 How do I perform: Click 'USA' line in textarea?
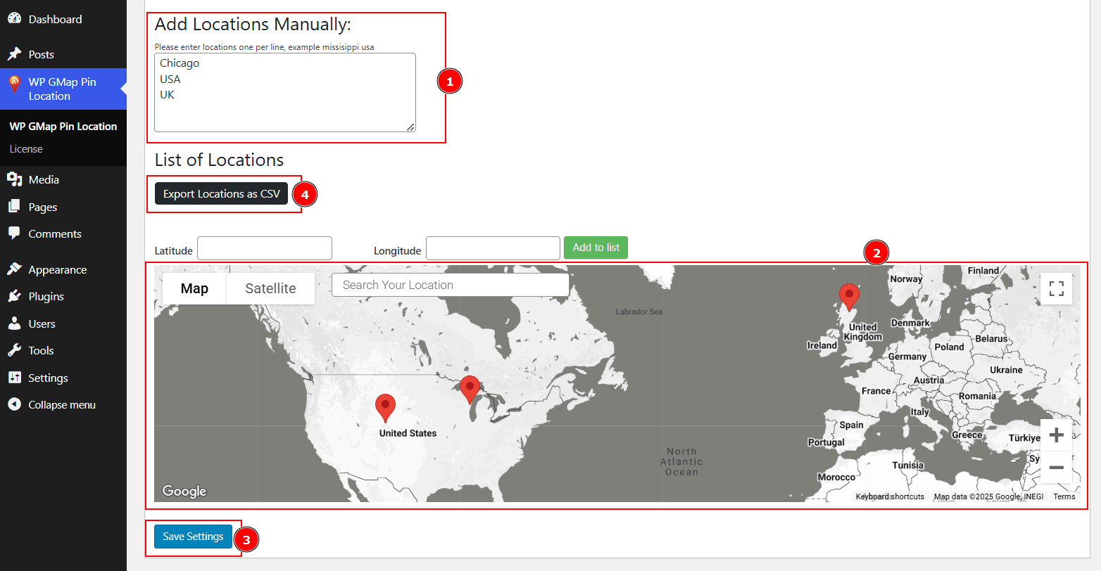click(170, 79)
